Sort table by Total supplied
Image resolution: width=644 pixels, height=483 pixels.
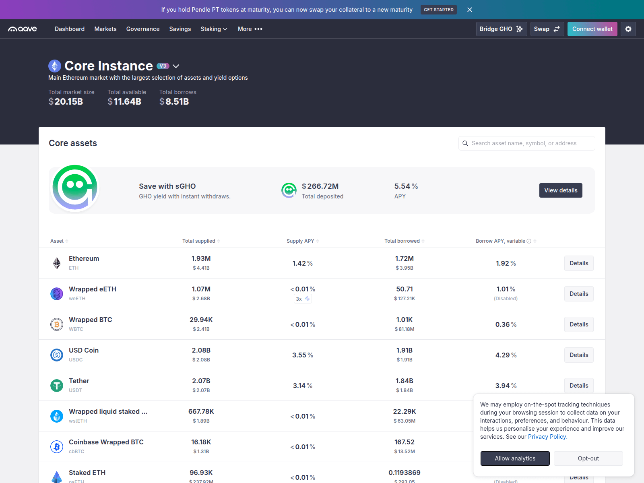pos(201,241)
